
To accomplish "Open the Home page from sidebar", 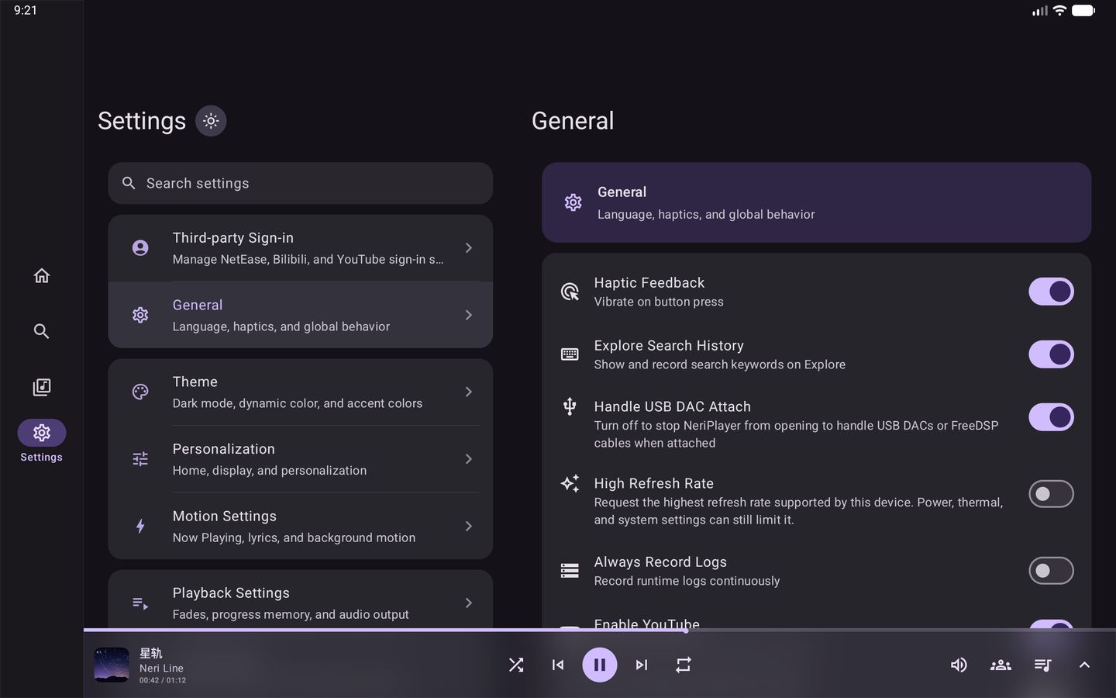I will tap(42, 275).
